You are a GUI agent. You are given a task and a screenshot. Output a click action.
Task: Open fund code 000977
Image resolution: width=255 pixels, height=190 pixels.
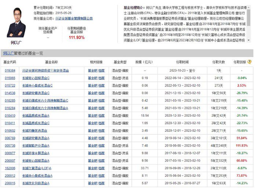(10, 153)
